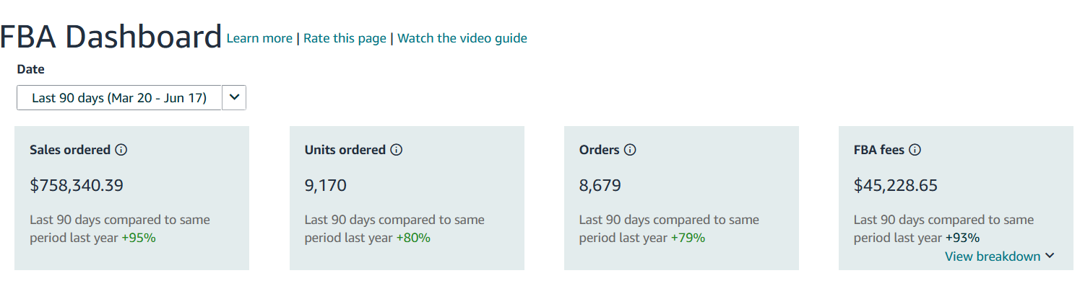Open the date range dropdown arrow
Viewport: 1080px width, 304px height.
click(x=234, y=97)
